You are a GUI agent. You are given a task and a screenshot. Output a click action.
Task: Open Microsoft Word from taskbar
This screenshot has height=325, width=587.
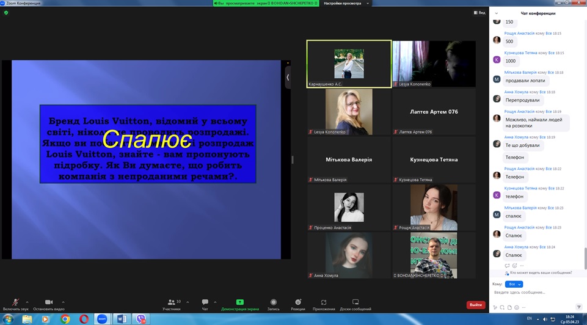coord(122,319)
